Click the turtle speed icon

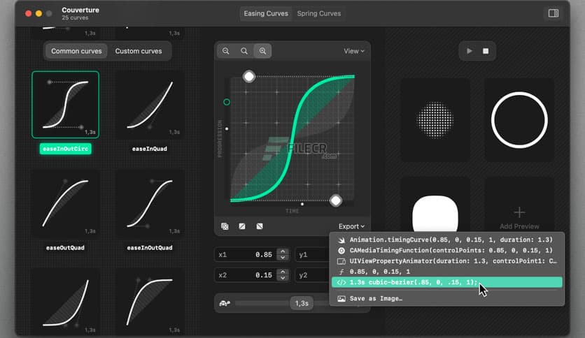pyautogui.click(x=225, y=303)
